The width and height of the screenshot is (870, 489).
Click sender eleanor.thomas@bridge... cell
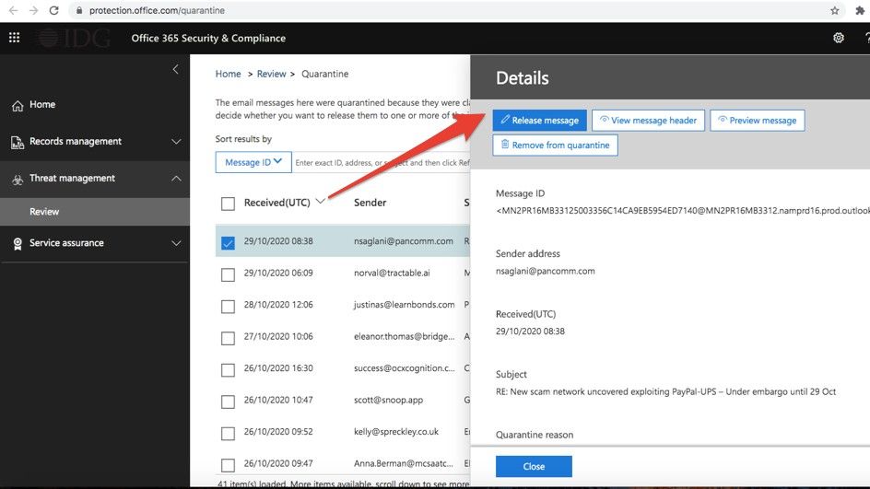(x=404, y=336)
